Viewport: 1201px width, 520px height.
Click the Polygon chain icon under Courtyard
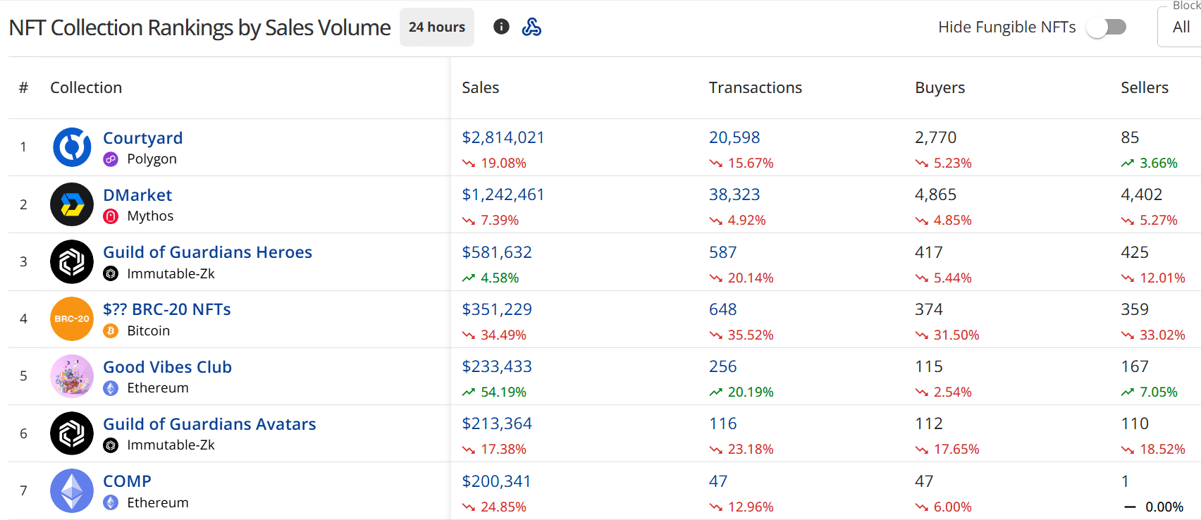point(111,159)
